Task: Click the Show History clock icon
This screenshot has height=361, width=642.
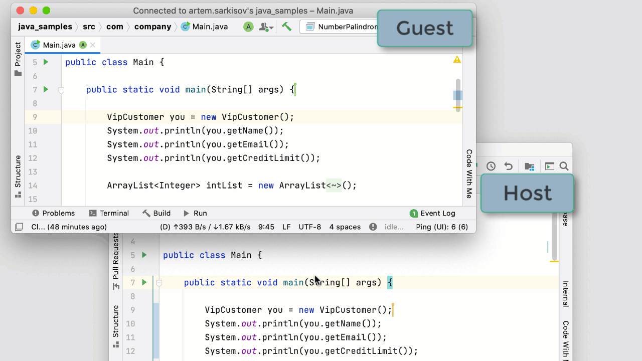Action: [491, 166]
